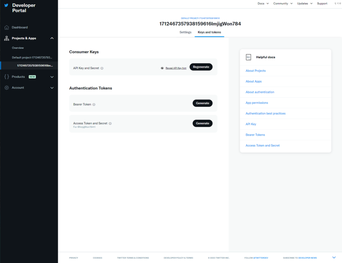Switch to the Settings tab
Screen dimensions: 342x263
(186, 33)
